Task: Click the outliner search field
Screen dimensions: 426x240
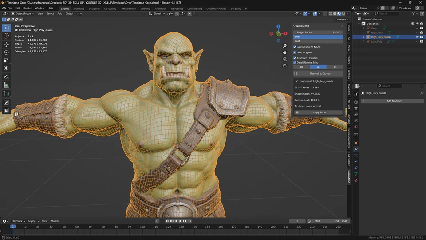Action: click(387, 14)
